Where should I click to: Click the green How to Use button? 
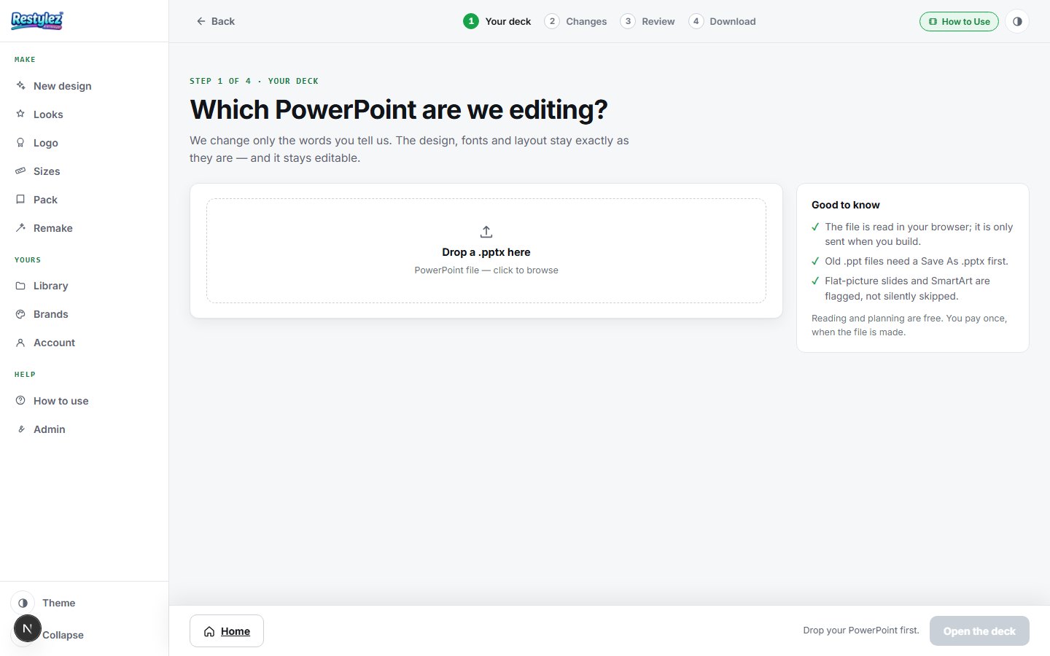coord(959,21)
